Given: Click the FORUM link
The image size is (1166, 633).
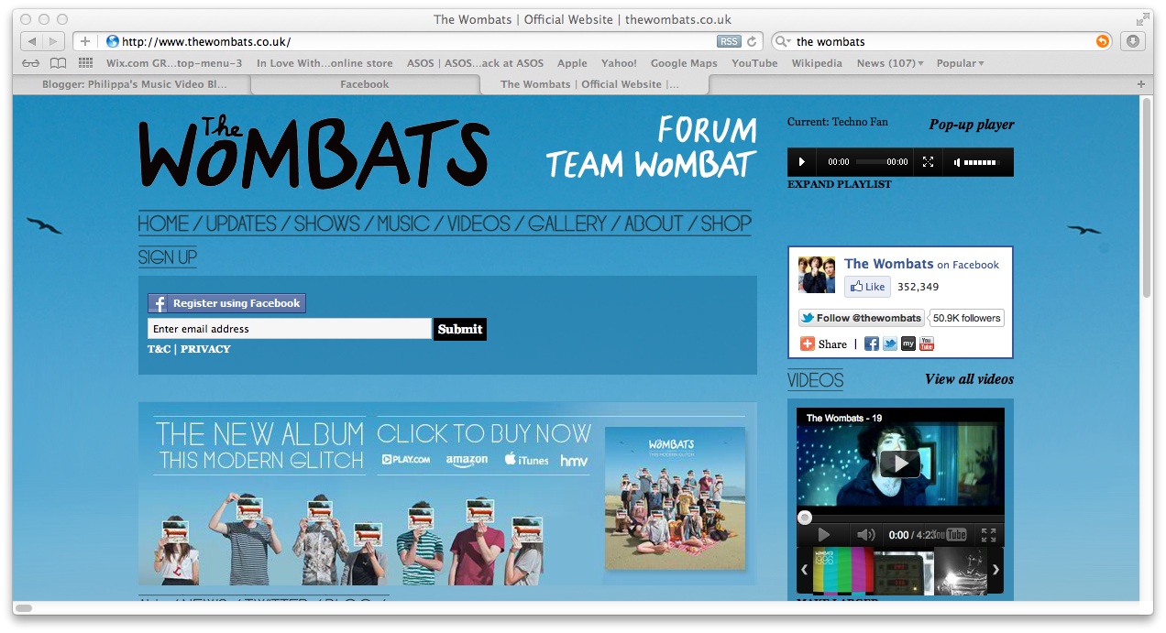Looking at the screenshot, I should [x=707, y=130].
